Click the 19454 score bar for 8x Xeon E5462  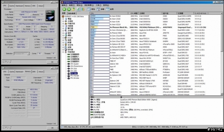pos(100,16)
